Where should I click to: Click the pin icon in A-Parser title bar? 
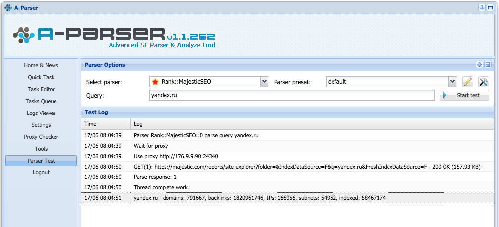pyautogui.click(x=482, y=8)
